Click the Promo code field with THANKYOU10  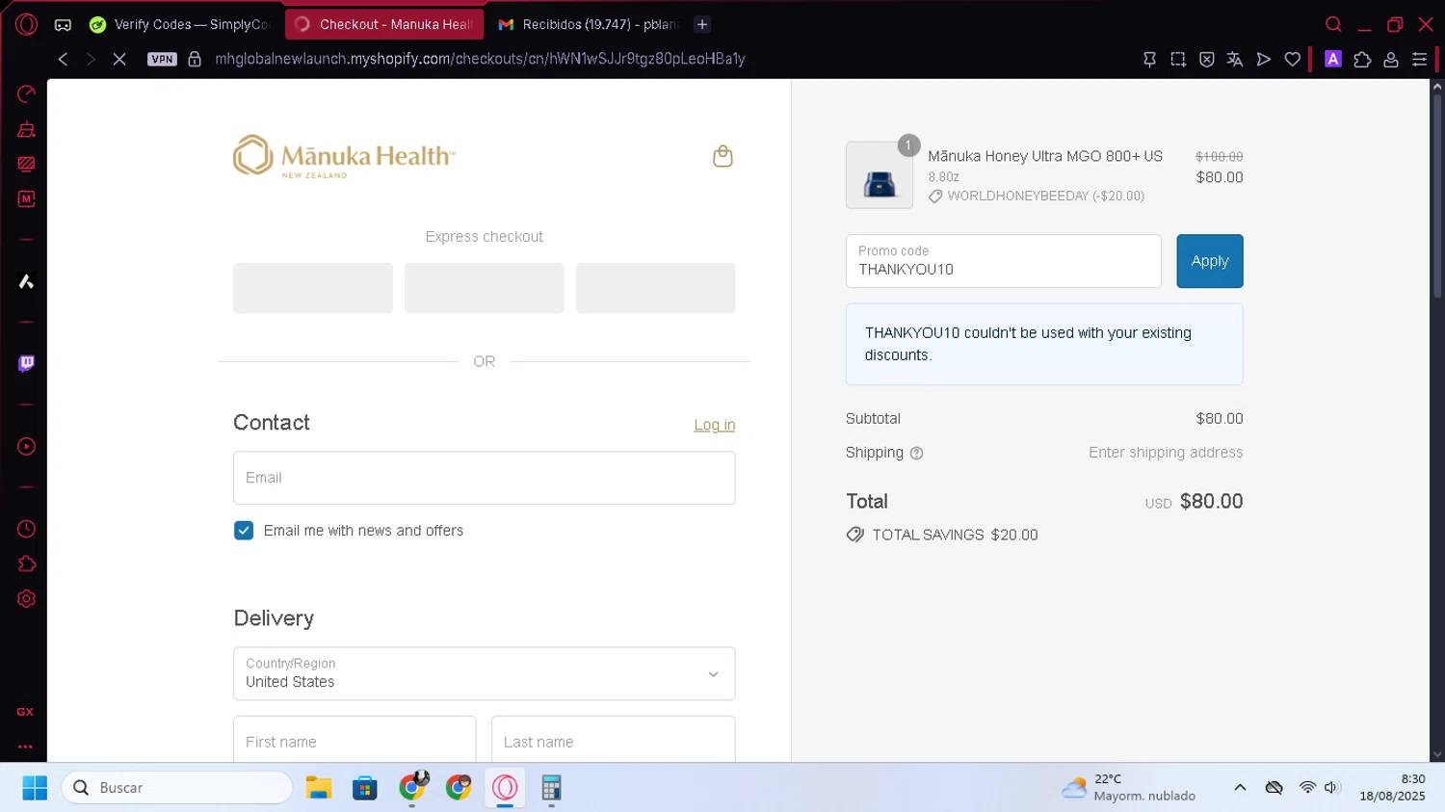click(1004, 261)
